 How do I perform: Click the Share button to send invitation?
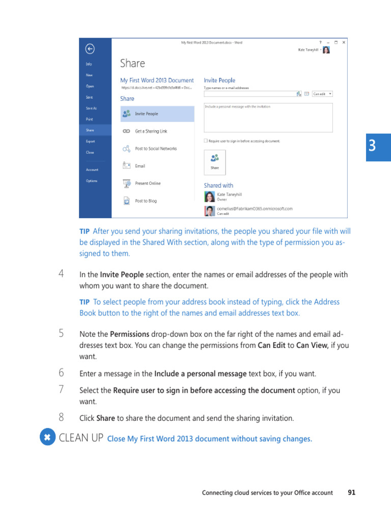click(215, 162)
